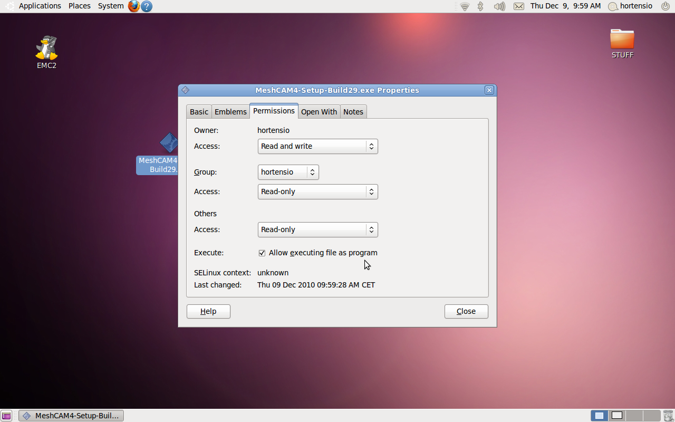Screen dimensions: 675x422
Task: Switch to the Emblems tab
Action: (230, 112)
